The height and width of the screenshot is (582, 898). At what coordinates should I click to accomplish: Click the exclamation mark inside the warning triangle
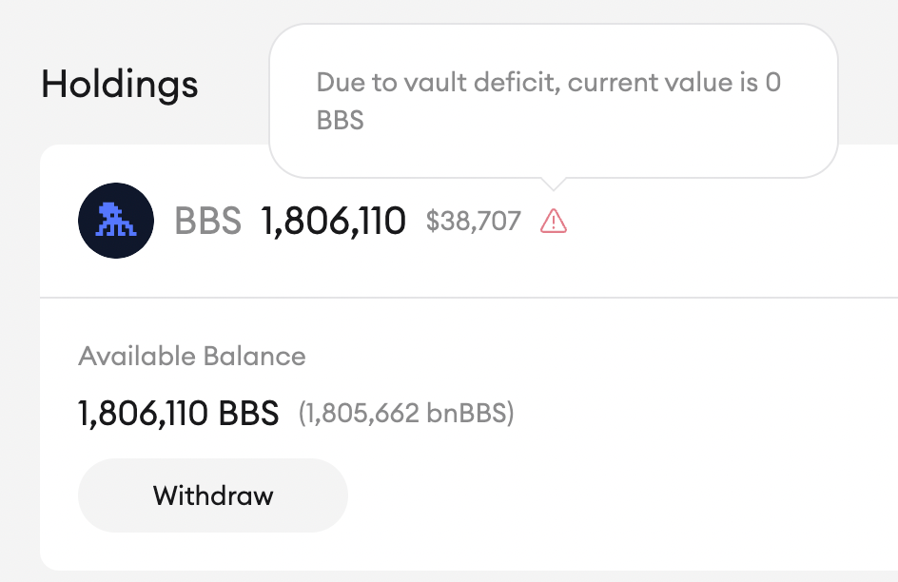point(552,222)
